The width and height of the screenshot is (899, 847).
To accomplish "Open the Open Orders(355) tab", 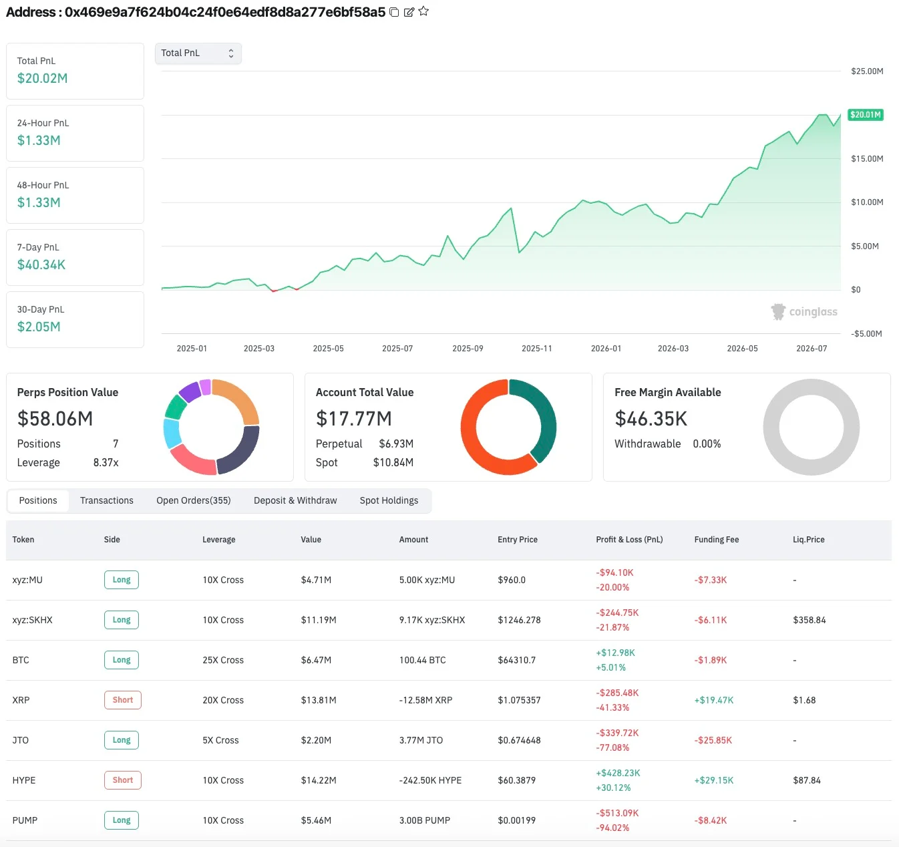I will pos(194,500).
